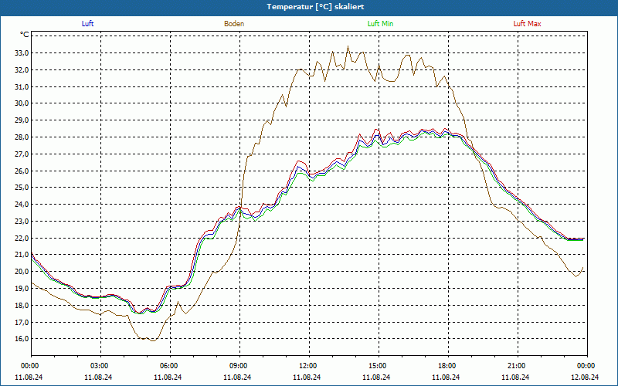Click the 30,0 y-axis value
The height and width of the screenshot is (386, 618).
[x=21, y=103]
